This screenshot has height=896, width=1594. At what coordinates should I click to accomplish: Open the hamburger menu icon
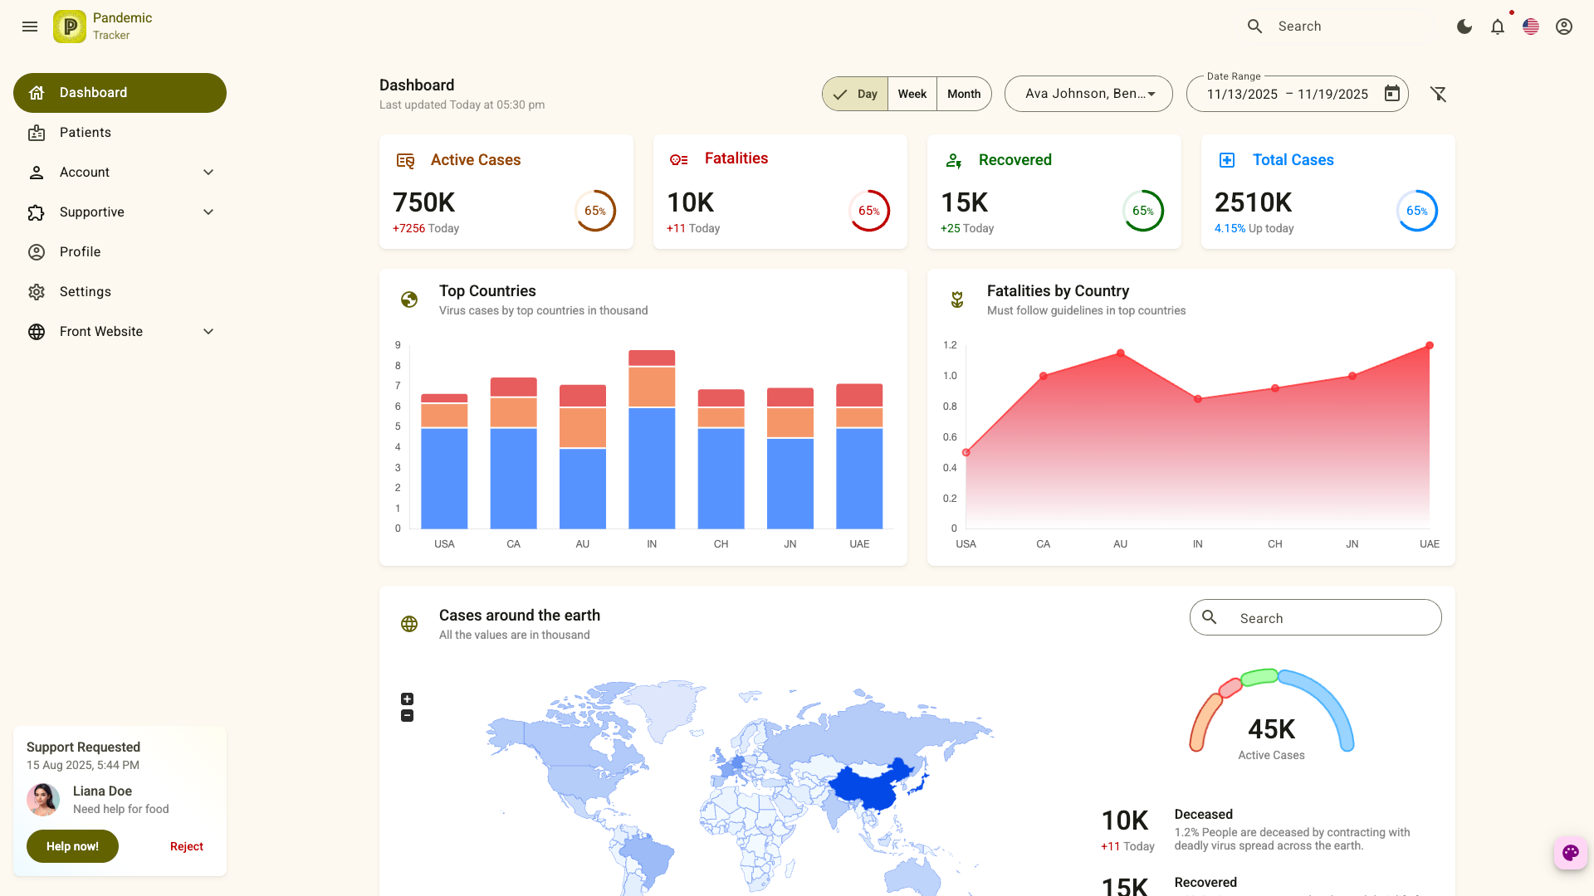point(30,27)
